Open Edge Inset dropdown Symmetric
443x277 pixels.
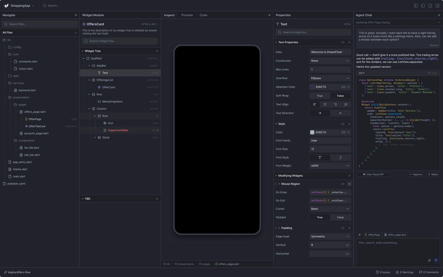coord(330,236)
